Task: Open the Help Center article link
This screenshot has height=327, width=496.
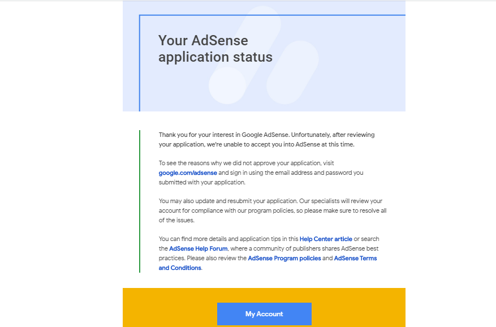Action: 326,239
